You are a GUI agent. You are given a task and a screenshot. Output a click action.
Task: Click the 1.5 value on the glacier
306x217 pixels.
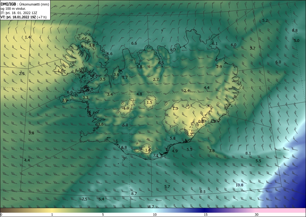tap(149, 103)
